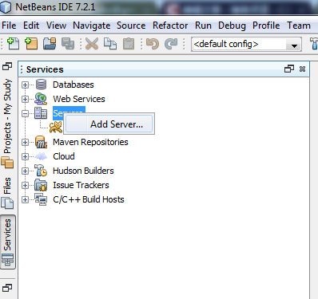
Task: Select the Maven Repositories tree label
Action: pyautogui.click(x=90, y=142)
